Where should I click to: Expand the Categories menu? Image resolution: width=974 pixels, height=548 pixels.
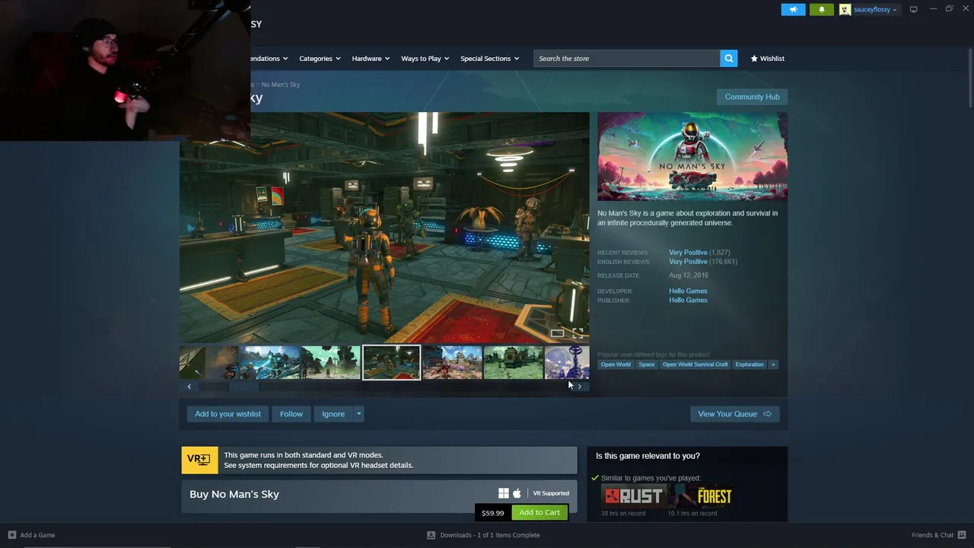coord(320,59)
